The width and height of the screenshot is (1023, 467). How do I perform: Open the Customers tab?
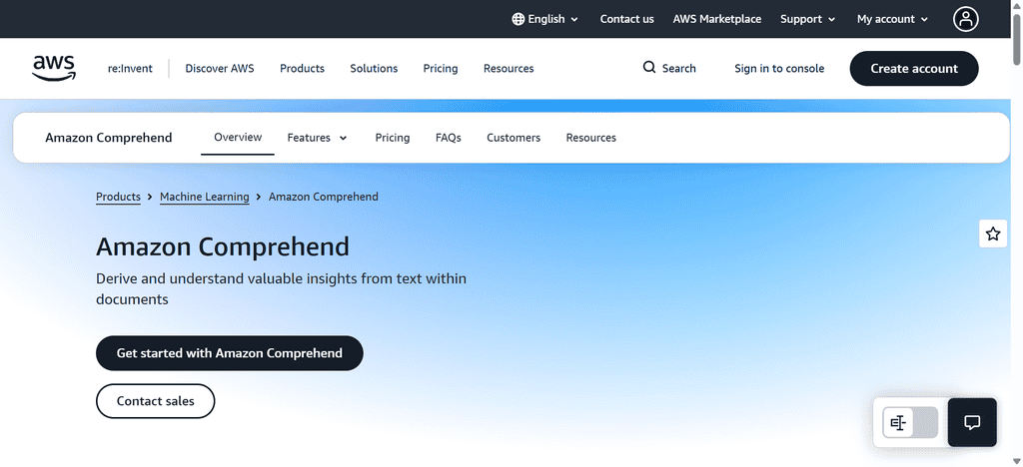click(x=513, y=138)
